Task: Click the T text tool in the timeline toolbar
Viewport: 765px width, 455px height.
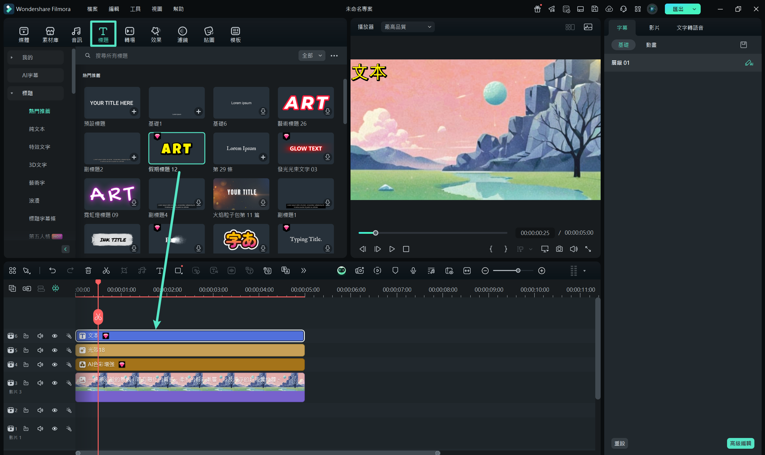Action: (160, 270)
